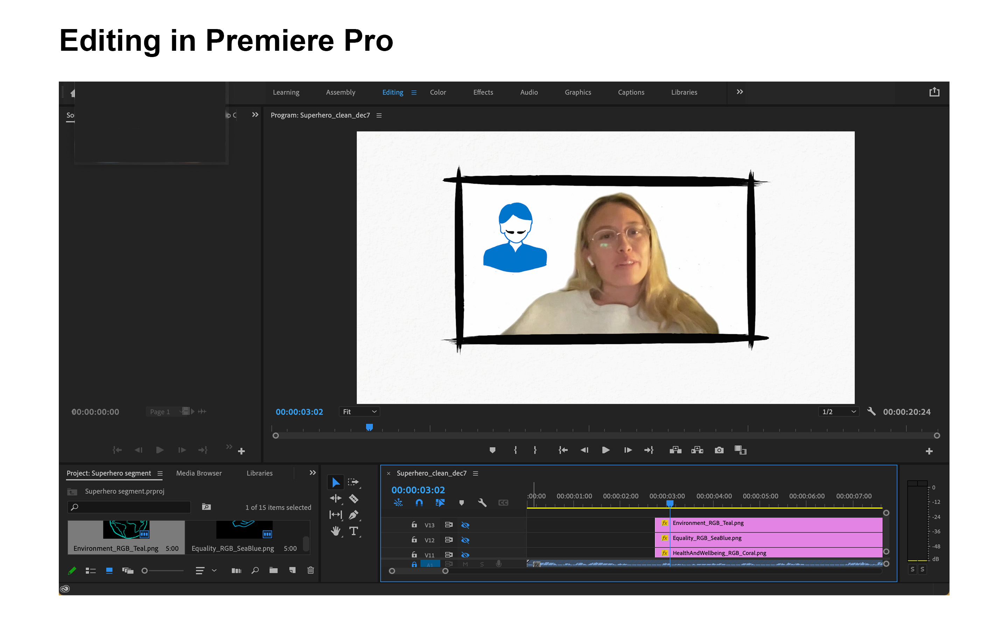Select the Ripple Edit tool
This screenshot has width=1008, height=630.
click(336, 498)
